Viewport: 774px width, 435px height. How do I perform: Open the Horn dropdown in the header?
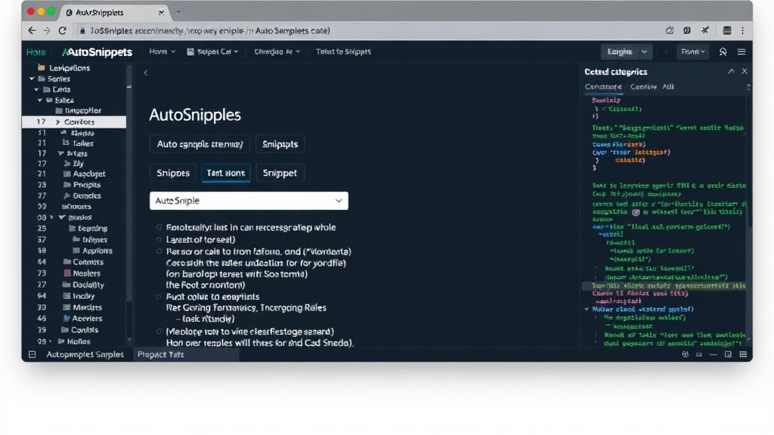pyautogui.click(x=163, y=51)
